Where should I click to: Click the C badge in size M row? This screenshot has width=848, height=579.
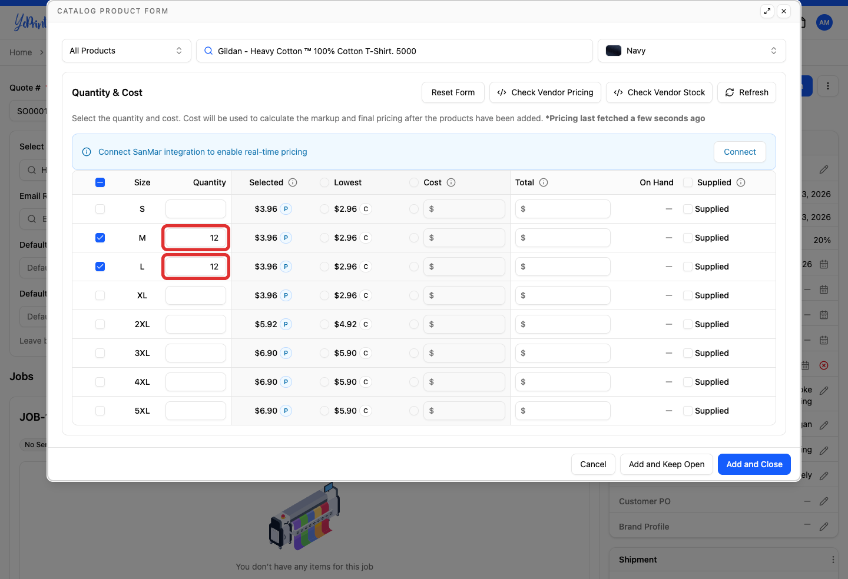click(x=366, y=238)
